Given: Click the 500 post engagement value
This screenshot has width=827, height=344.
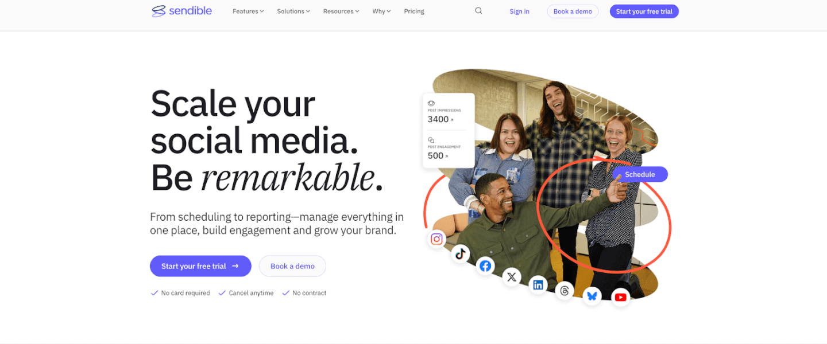Looking at the screenshot, I should (x=436, y=156).
